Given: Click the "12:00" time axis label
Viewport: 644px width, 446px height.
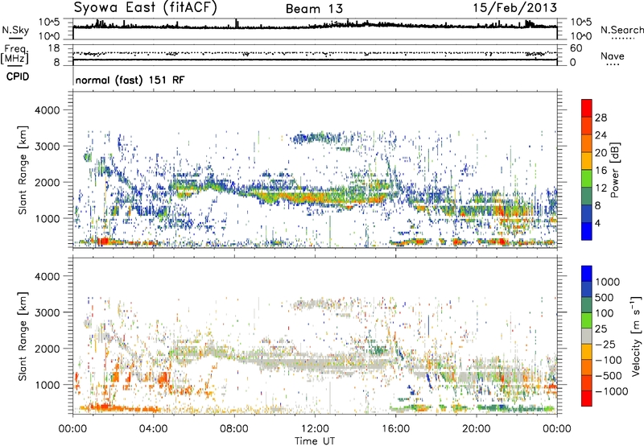Looking at the screenshot, I should click(x=315, y=429).
